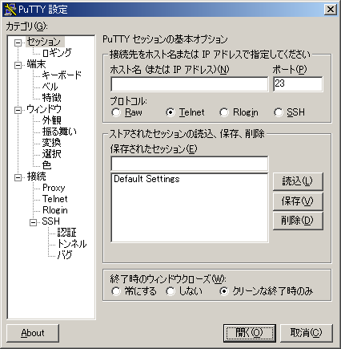
Task: Open the SSH category in the tree
Action: click(50, 221)
